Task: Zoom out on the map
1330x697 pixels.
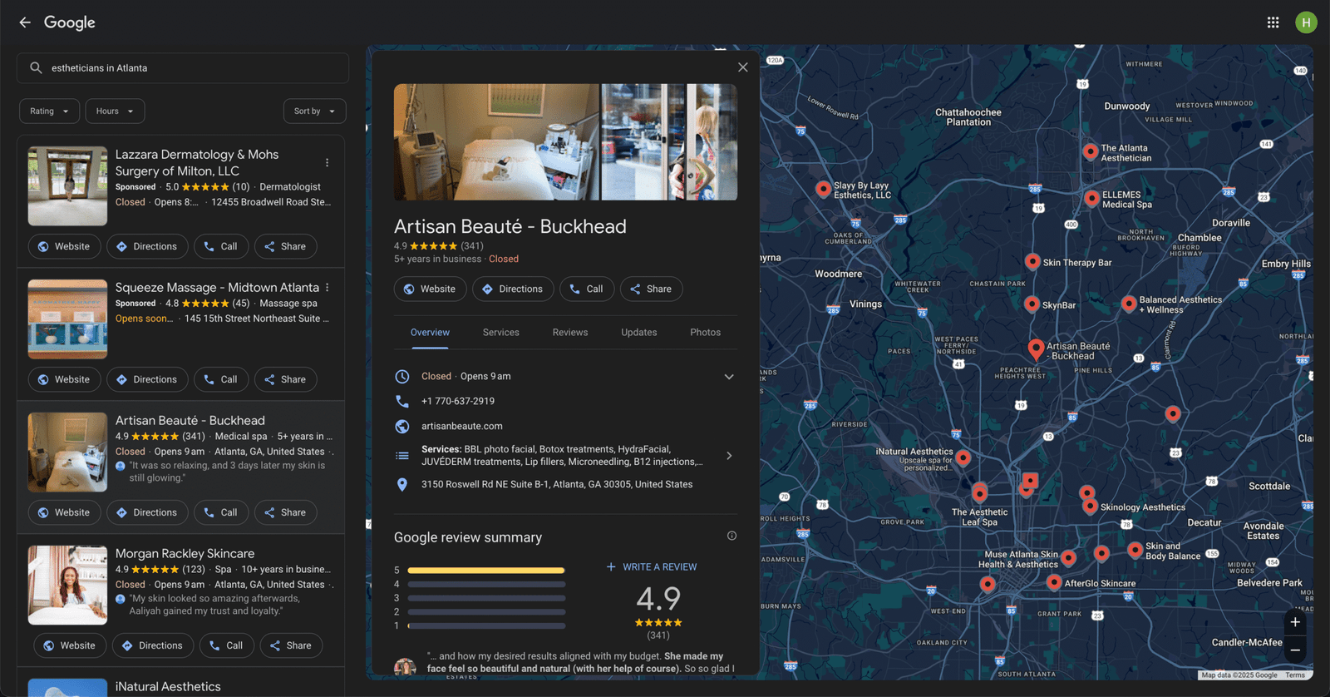Action: tap(1295, 650)
